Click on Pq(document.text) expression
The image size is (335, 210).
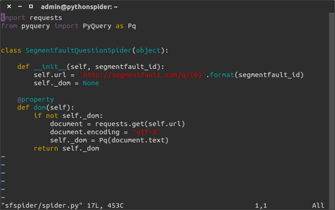click(x=134, y=140)
